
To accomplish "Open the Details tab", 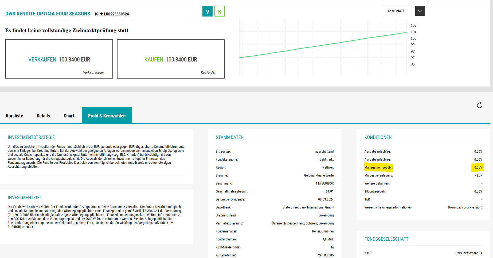I will click(43, 116).
